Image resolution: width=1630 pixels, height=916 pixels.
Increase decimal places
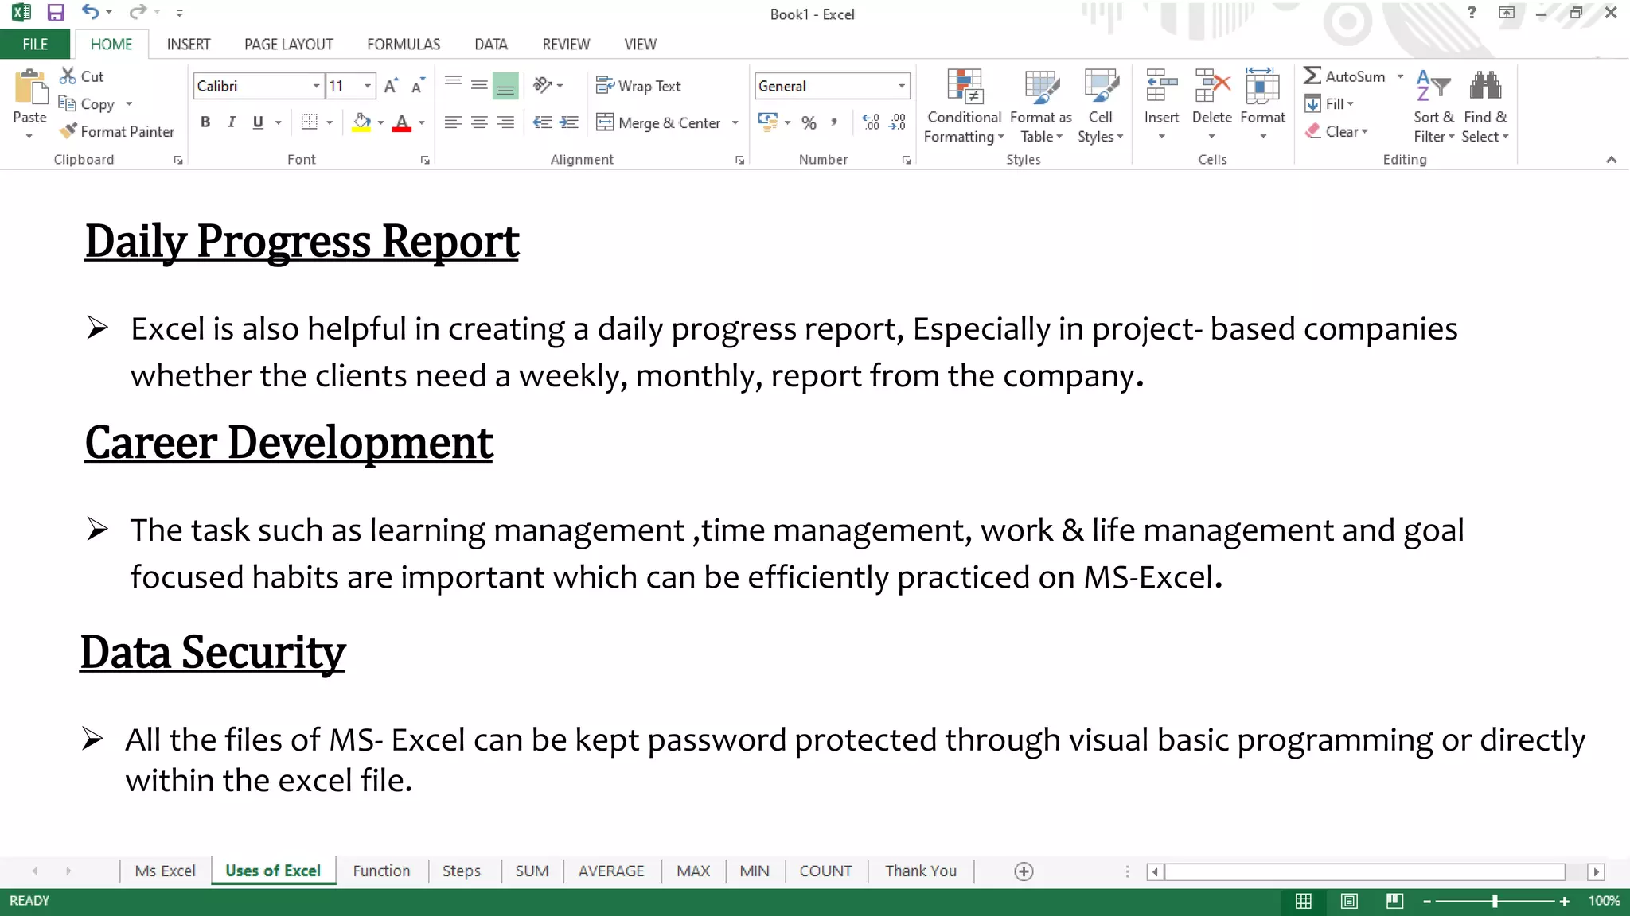pos(871,122)
